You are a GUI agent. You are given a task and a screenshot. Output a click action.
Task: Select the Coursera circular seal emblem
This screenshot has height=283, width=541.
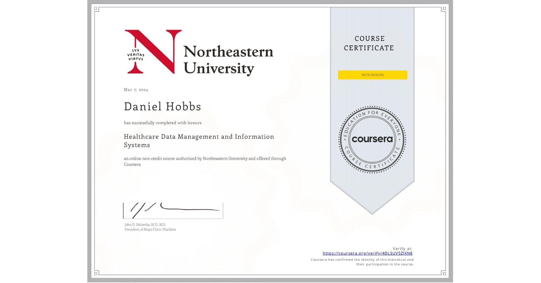(372, 140)
